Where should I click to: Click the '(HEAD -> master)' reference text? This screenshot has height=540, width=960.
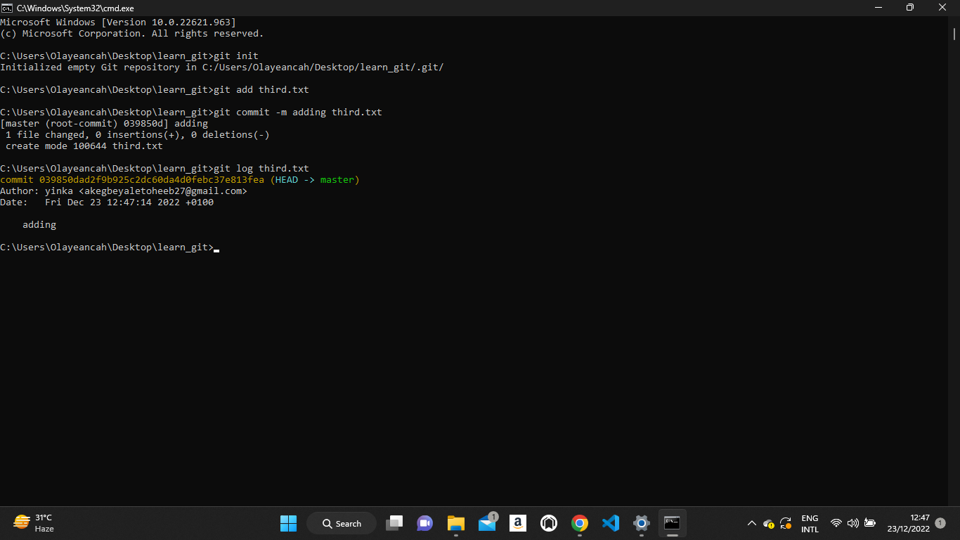coord(315,180)
